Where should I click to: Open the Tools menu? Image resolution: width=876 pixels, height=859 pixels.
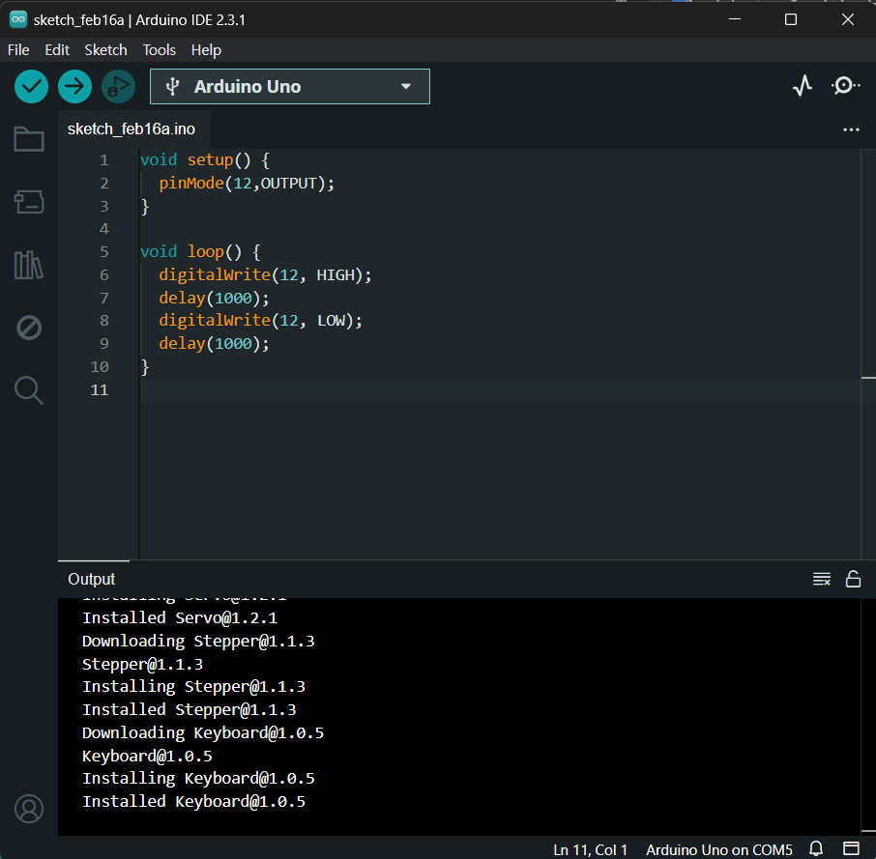tap(160, 50)
